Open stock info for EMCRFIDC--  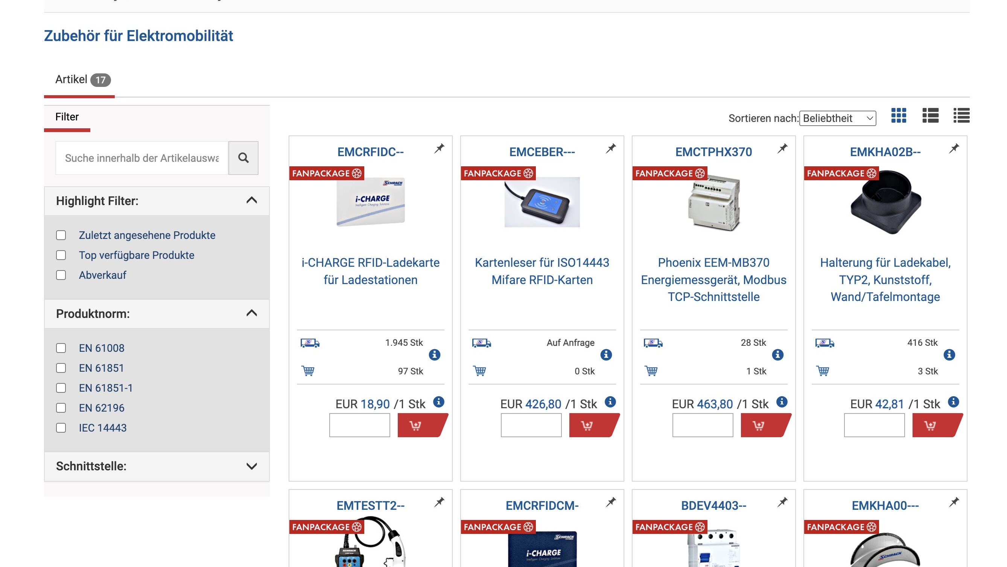[x=434, y=355]
